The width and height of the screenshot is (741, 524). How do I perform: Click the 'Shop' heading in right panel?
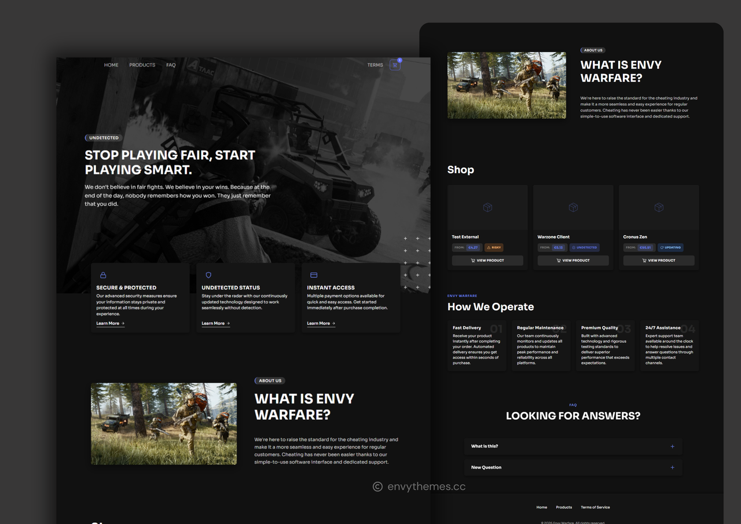coord(461,170)
